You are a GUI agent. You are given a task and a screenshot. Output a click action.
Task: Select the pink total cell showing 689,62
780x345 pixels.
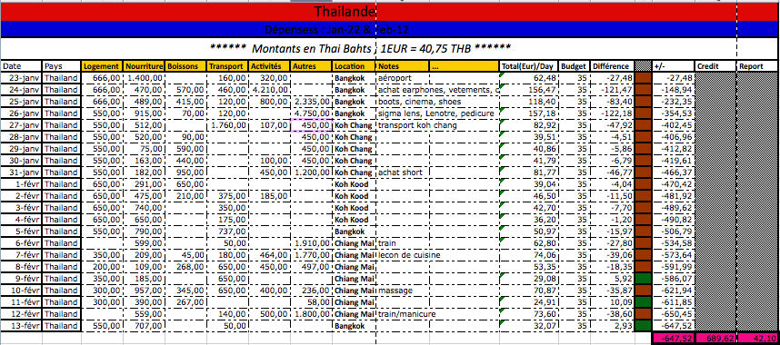(715, 339)
